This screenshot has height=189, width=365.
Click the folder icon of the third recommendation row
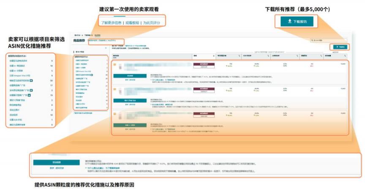(x=114, y=113)
